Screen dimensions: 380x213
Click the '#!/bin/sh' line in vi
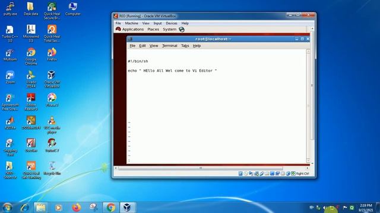(138, 62)
